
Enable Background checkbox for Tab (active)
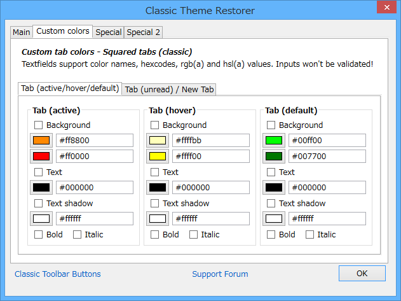(39, 125)
